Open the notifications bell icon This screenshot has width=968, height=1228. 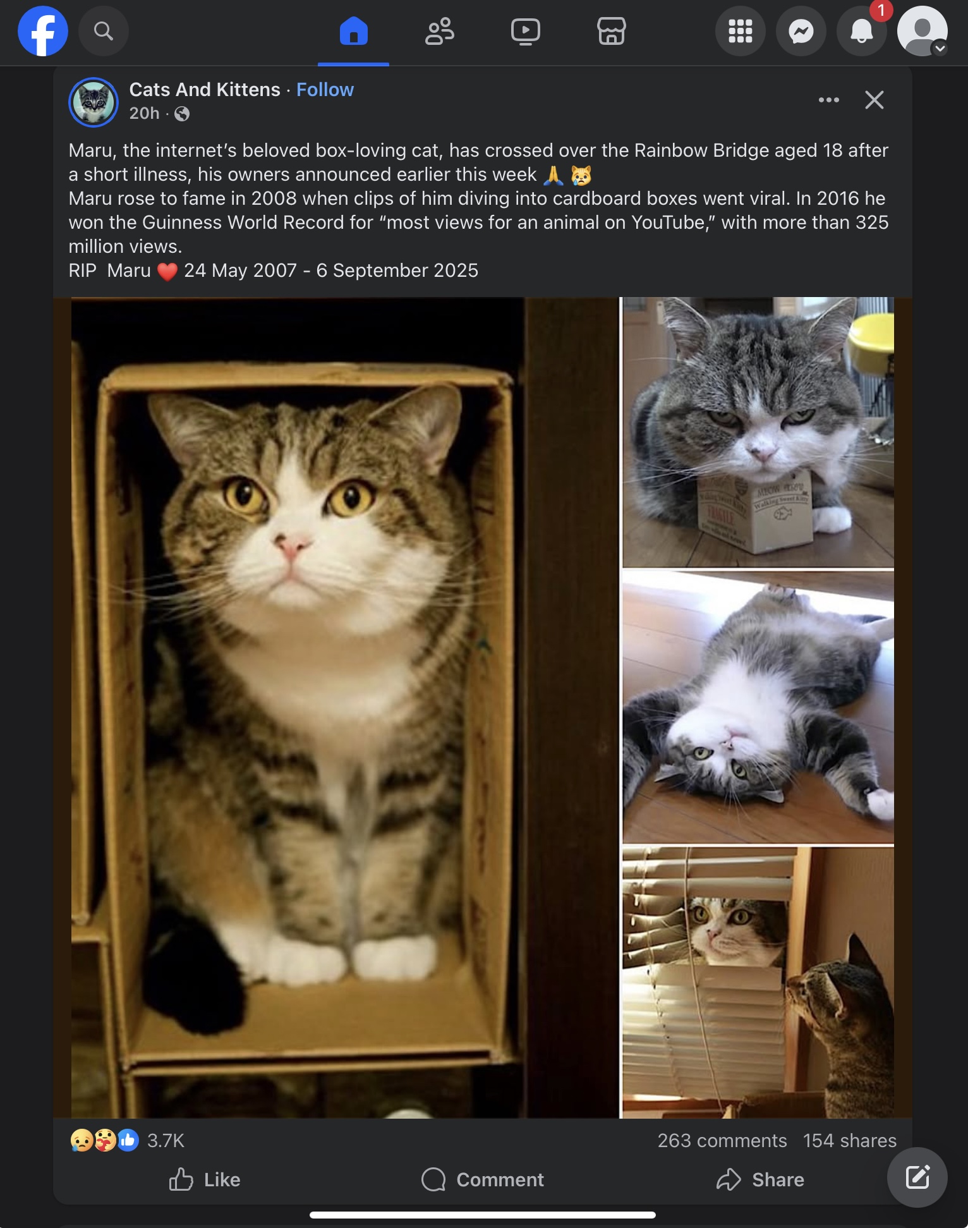coord(862,31)
